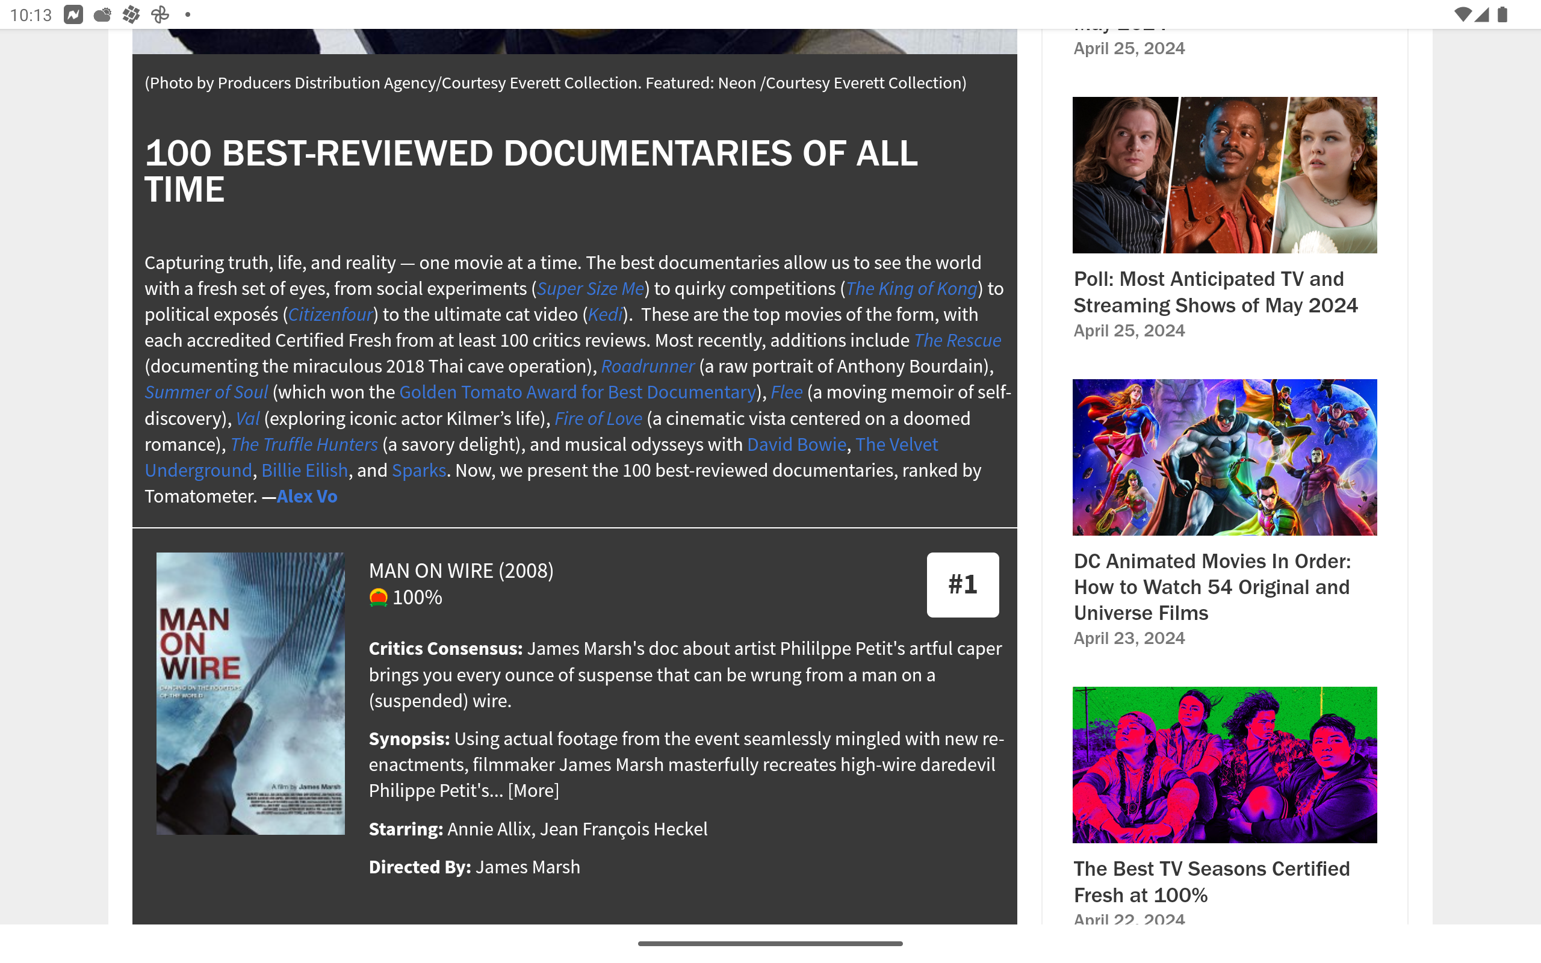
Task: Tap the Android navigation gesture bar
Action: click(x=770, y=943)
